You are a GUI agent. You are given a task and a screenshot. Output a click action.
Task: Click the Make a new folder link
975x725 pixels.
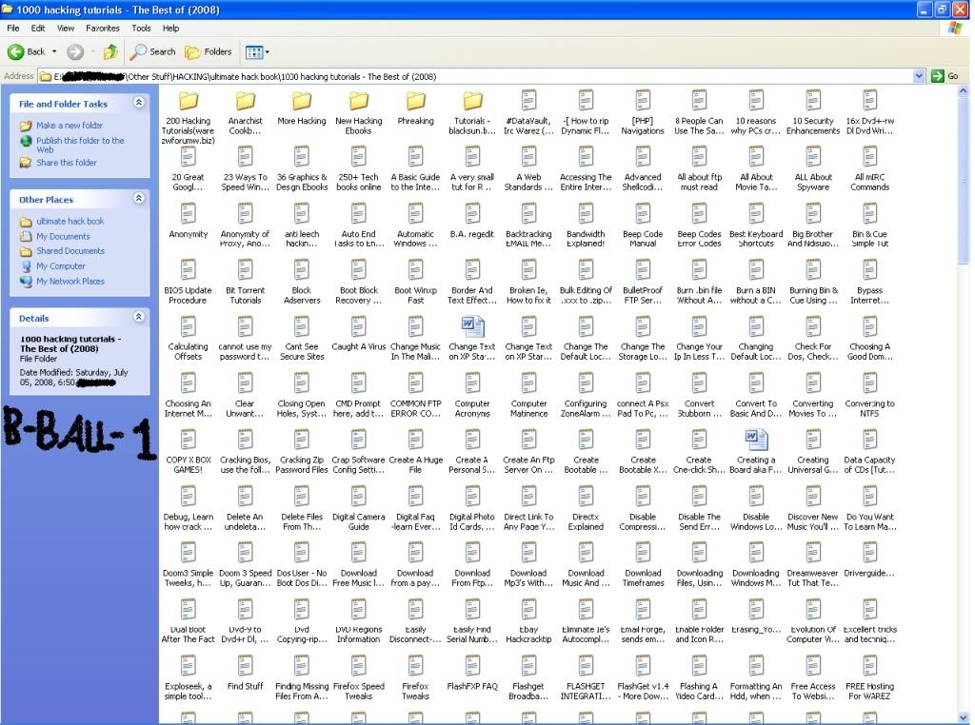[x=69, y=126]
